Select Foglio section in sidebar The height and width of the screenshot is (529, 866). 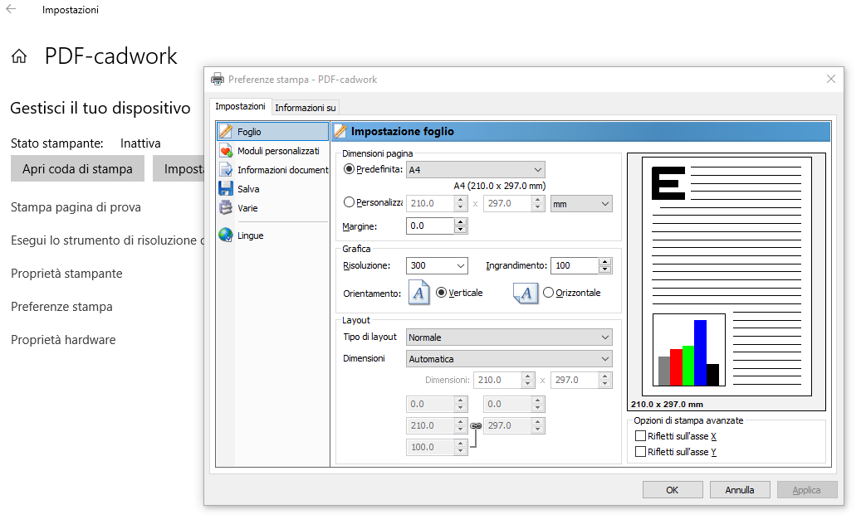point(273,131)
